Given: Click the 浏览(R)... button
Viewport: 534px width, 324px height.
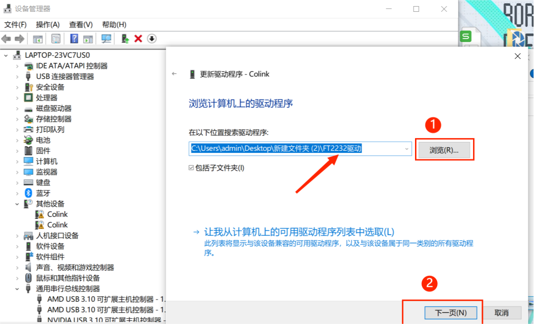Looking at the screenshot, I should coord(444,149).
